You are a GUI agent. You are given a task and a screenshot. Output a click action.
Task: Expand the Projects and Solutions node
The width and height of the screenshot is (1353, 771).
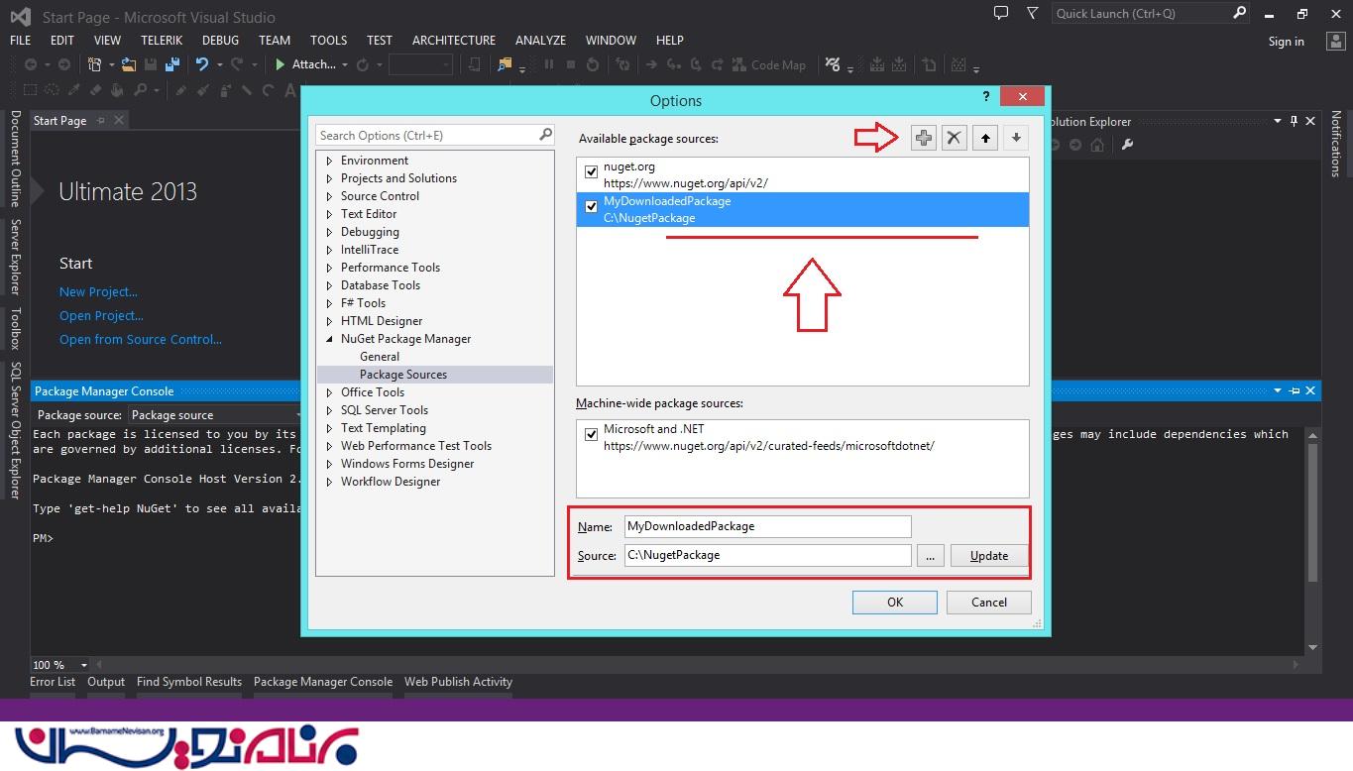point(330,178)
